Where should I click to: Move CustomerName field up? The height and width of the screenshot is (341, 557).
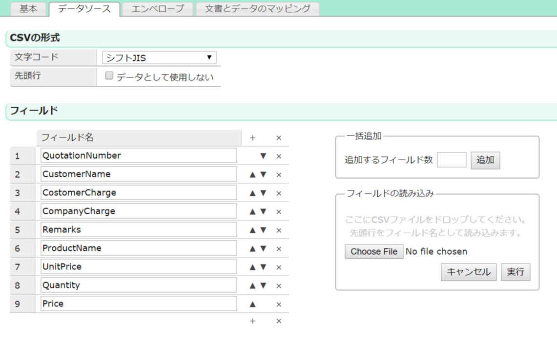click(252, 175)
